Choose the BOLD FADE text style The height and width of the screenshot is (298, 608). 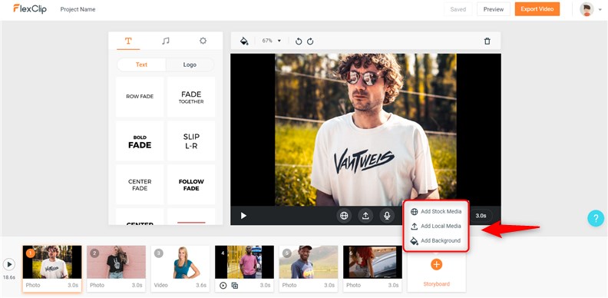pos(140,141)
